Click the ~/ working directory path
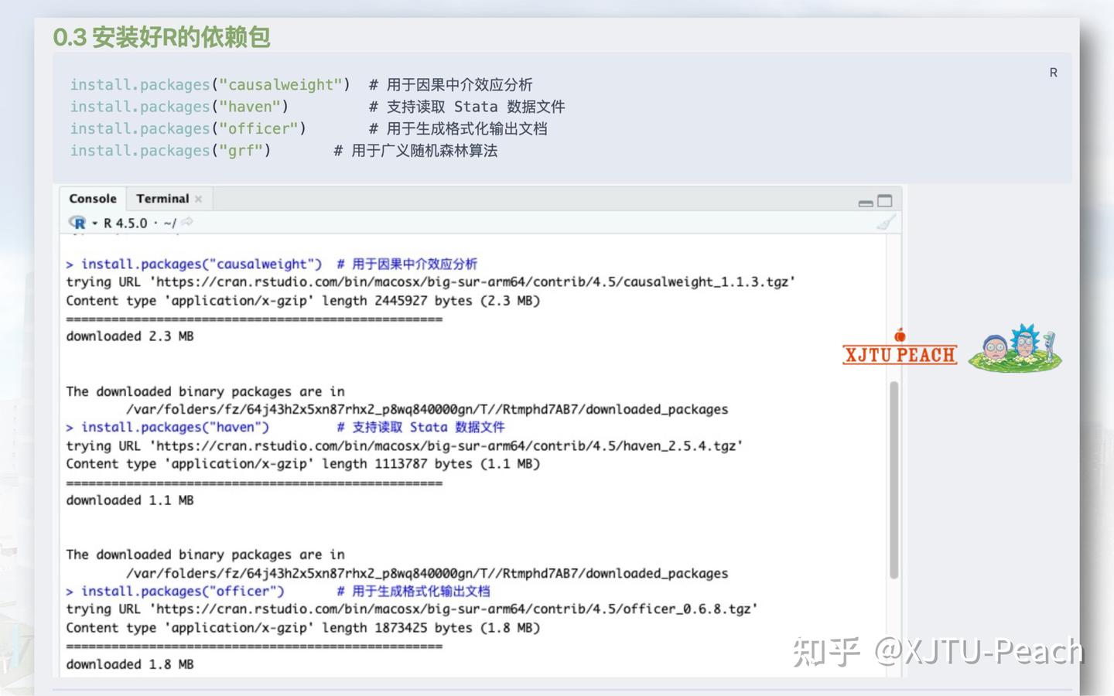The width and height of the screenshot is (1114, 696). tap(171, 223)
